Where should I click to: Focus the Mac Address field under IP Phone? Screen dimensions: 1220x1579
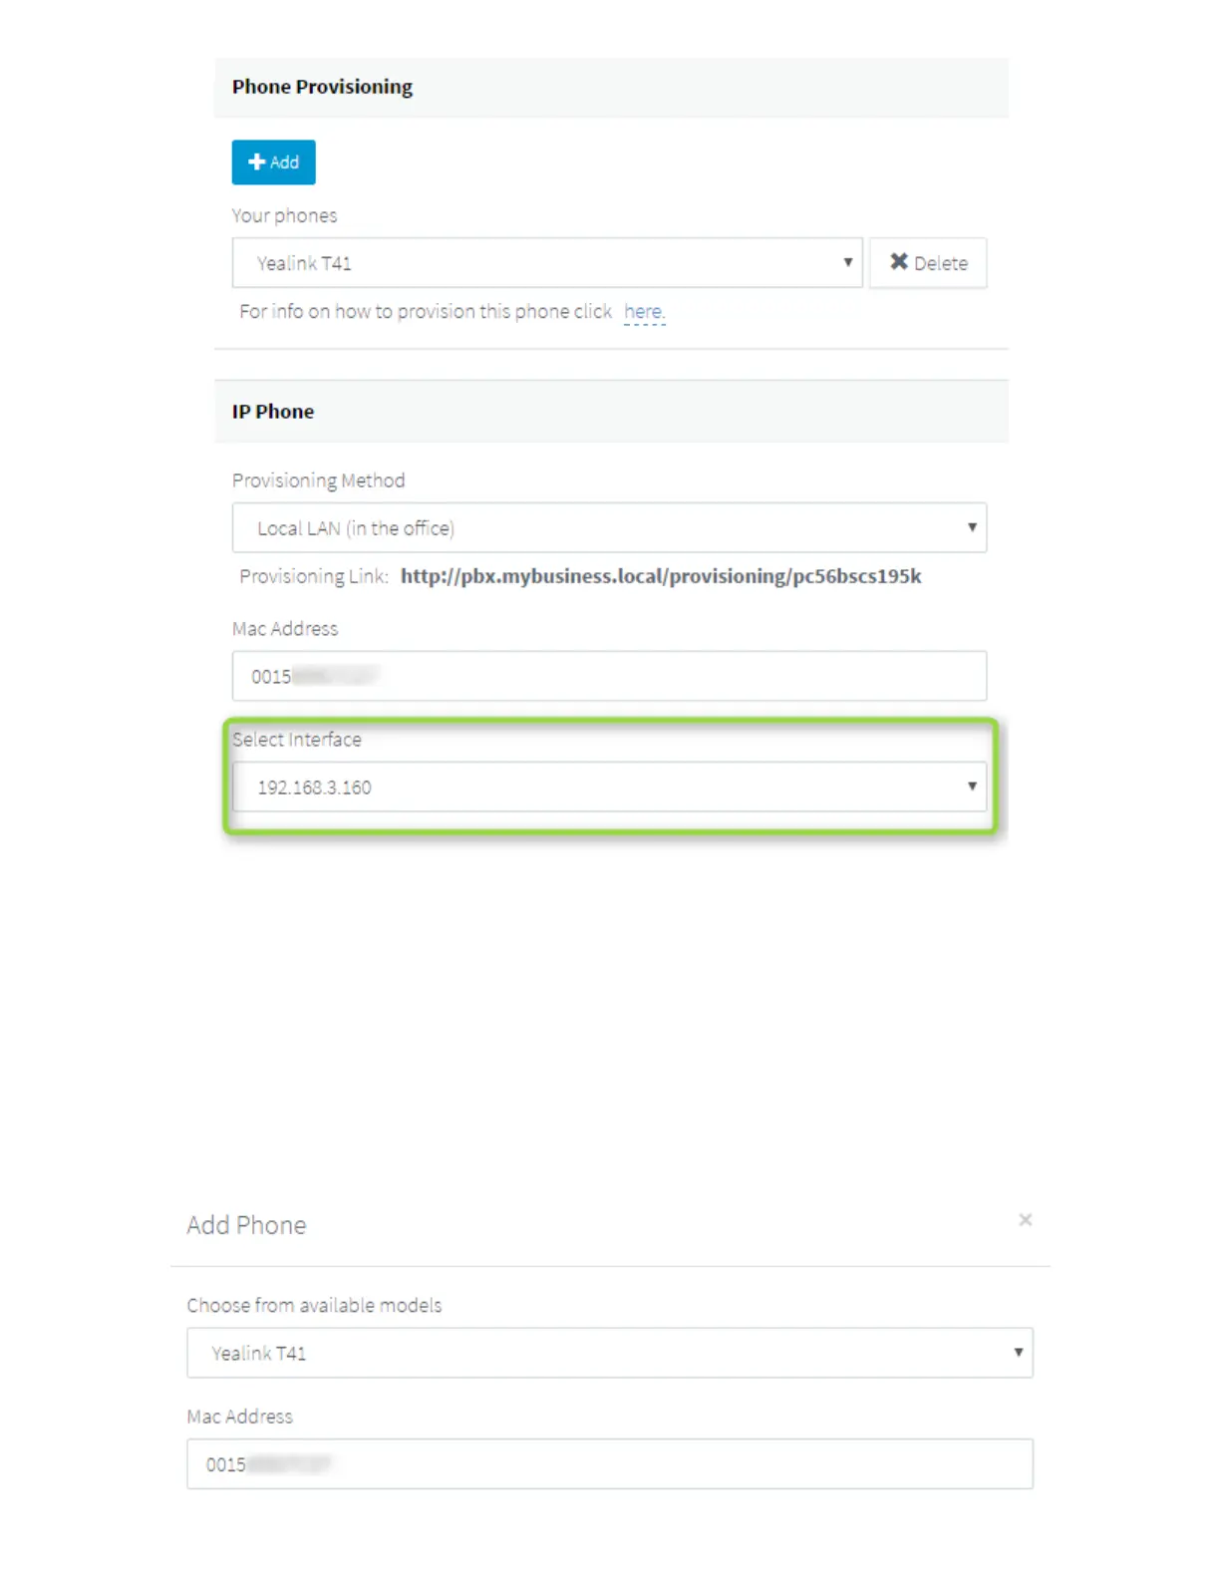pos(609,677)
